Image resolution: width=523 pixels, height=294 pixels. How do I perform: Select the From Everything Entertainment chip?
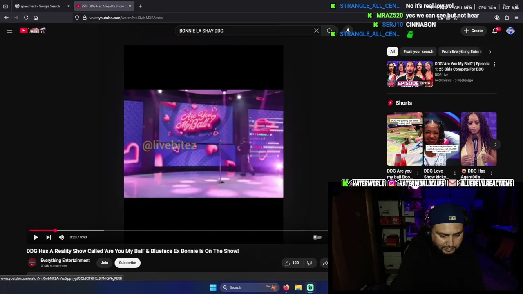coord(462,51)
